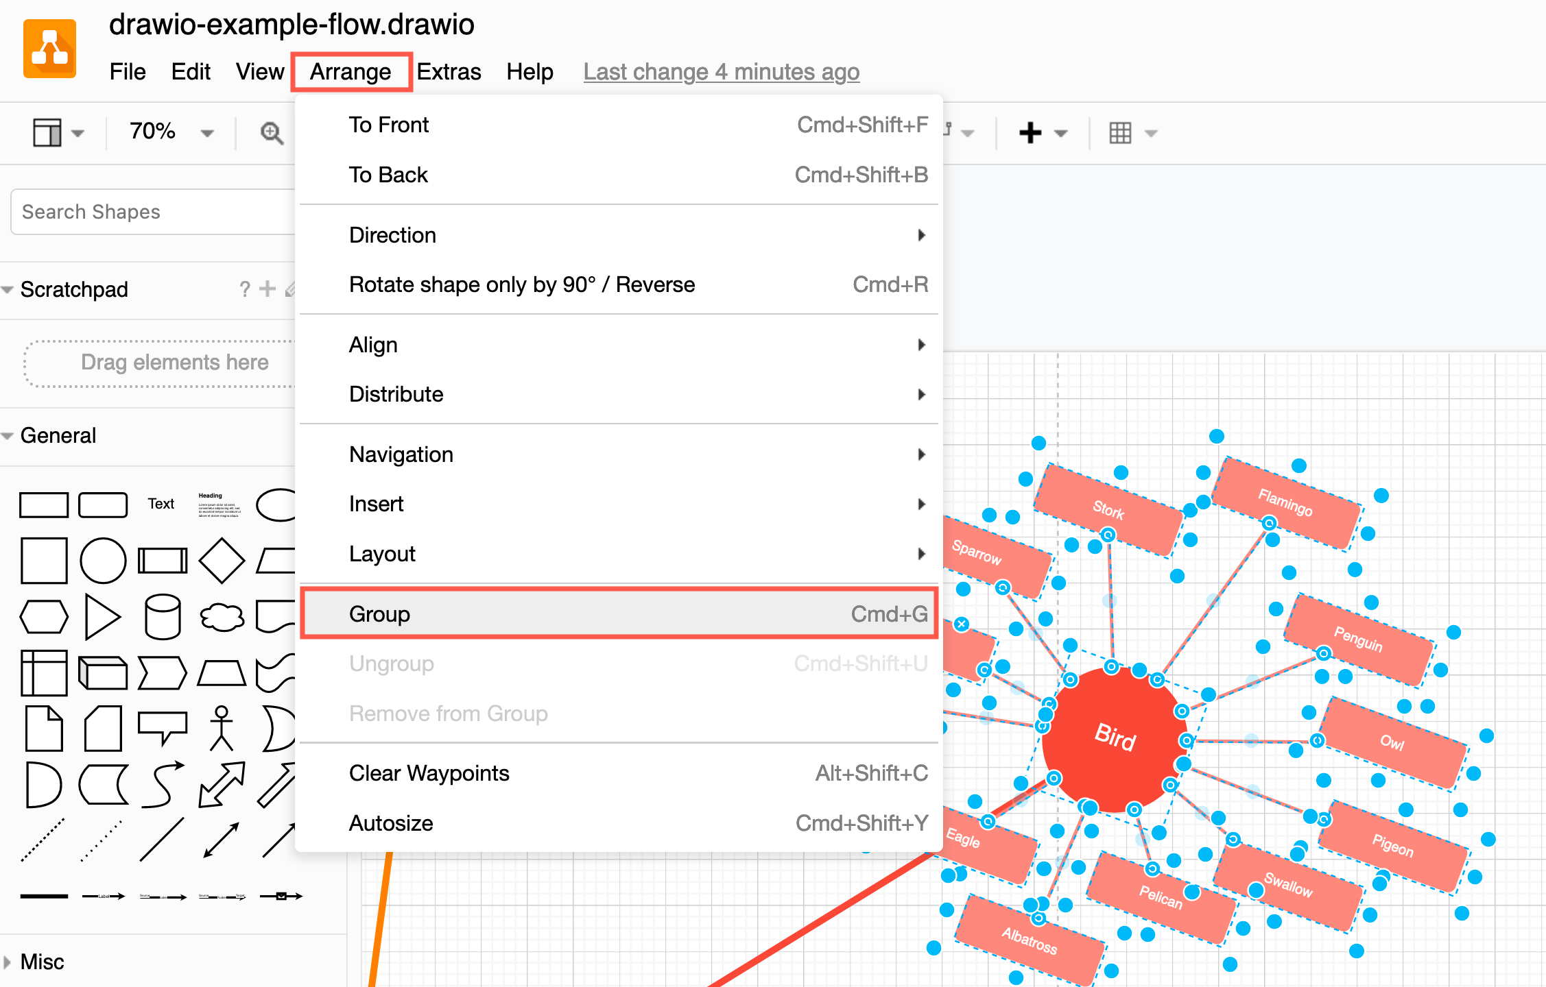Click the insert shape plus toolbar icon
Image resolution: width=1546 pixels, height=987 pixels.
1030,132
